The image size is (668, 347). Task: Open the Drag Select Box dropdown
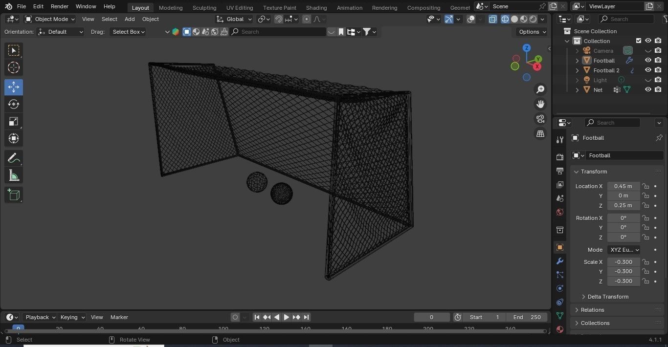[x=128, y=32]
